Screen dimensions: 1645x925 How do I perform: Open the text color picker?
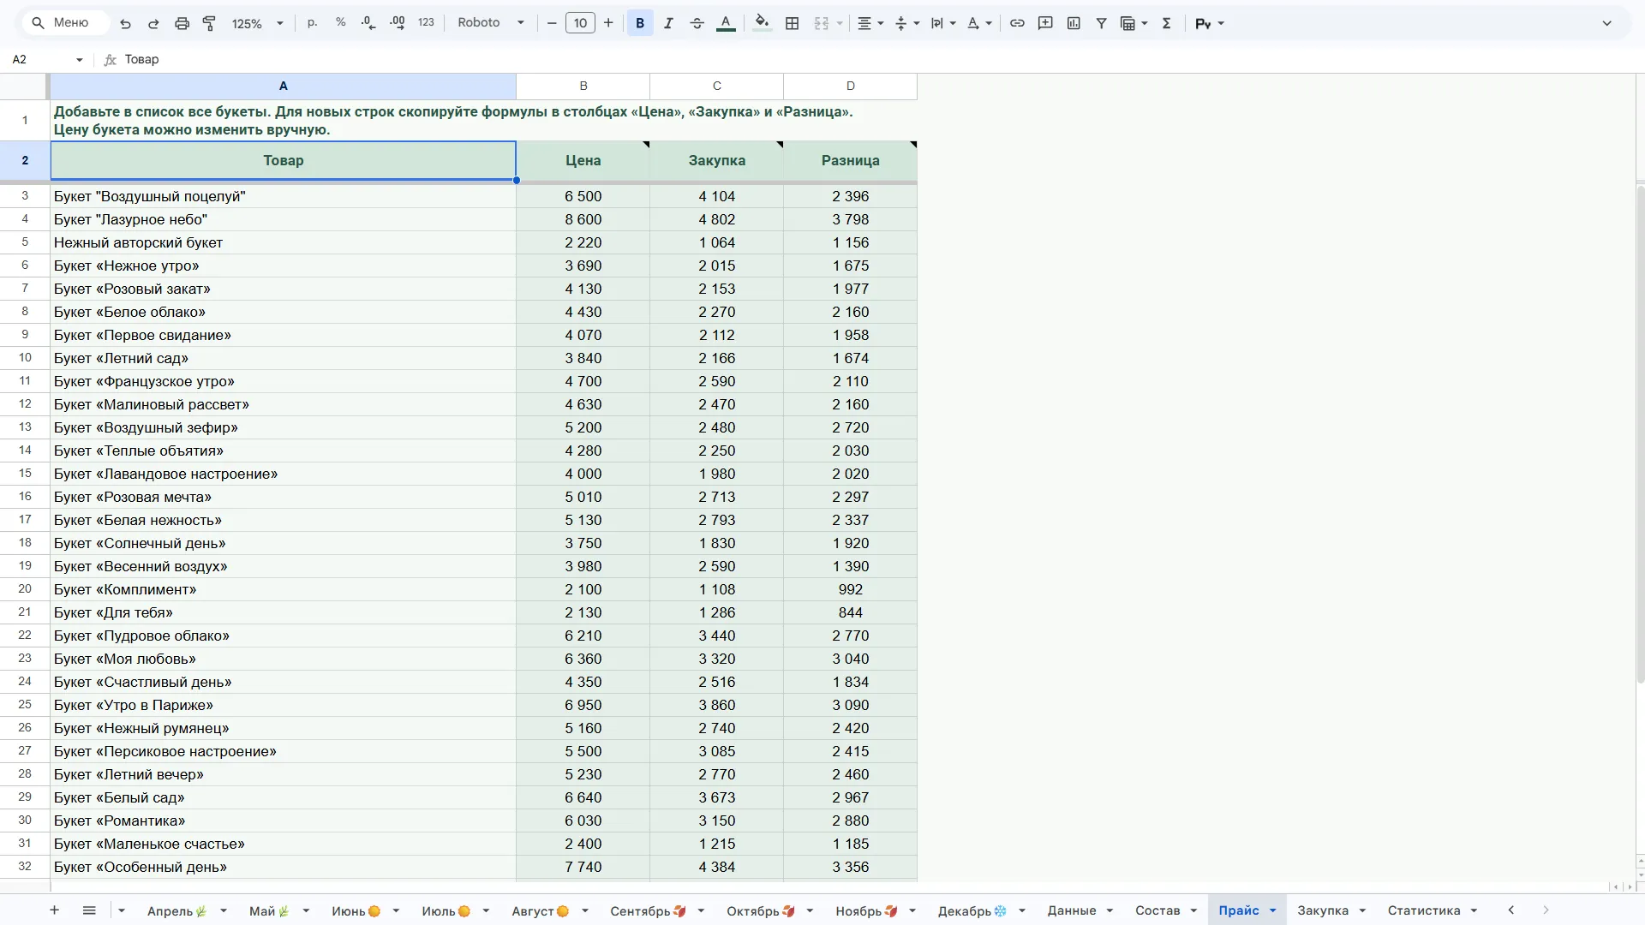click(x=726, y=23)
